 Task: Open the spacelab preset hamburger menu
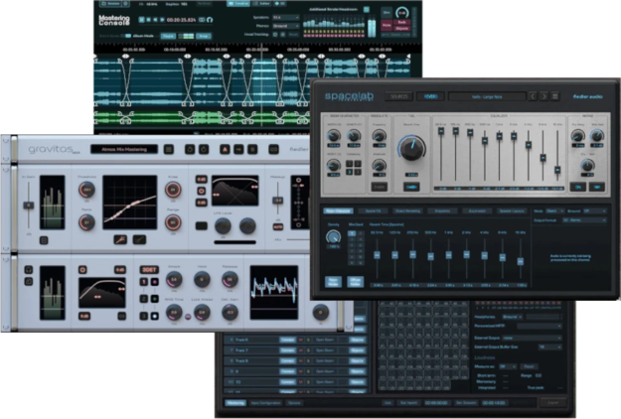[554, 96]
